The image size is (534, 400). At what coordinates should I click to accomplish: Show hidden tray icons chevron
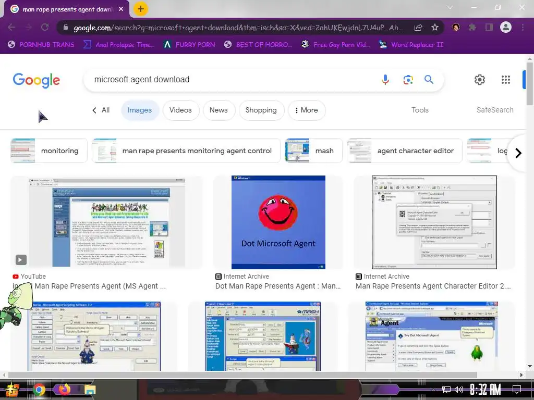[x=433, y=390]
